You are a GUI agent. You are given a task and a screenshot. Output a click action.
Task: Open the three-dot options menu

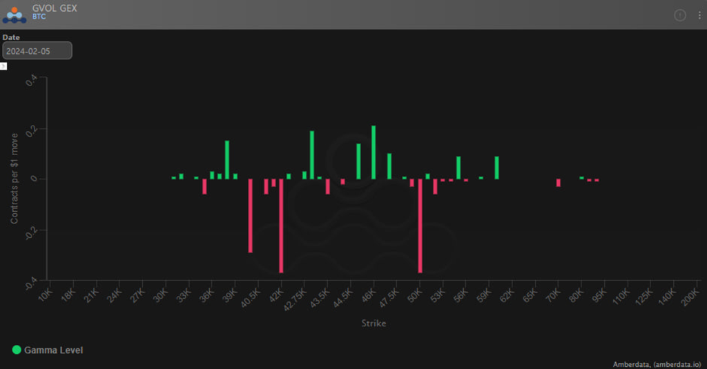click(699, 15)
